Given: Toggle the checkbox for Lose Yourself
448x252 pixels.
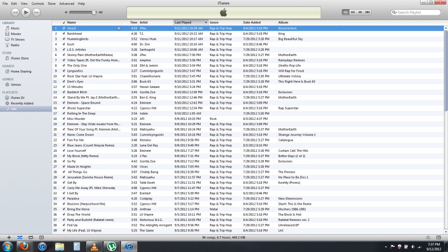Looking at the screenshot, I should [x=64, y=150].
